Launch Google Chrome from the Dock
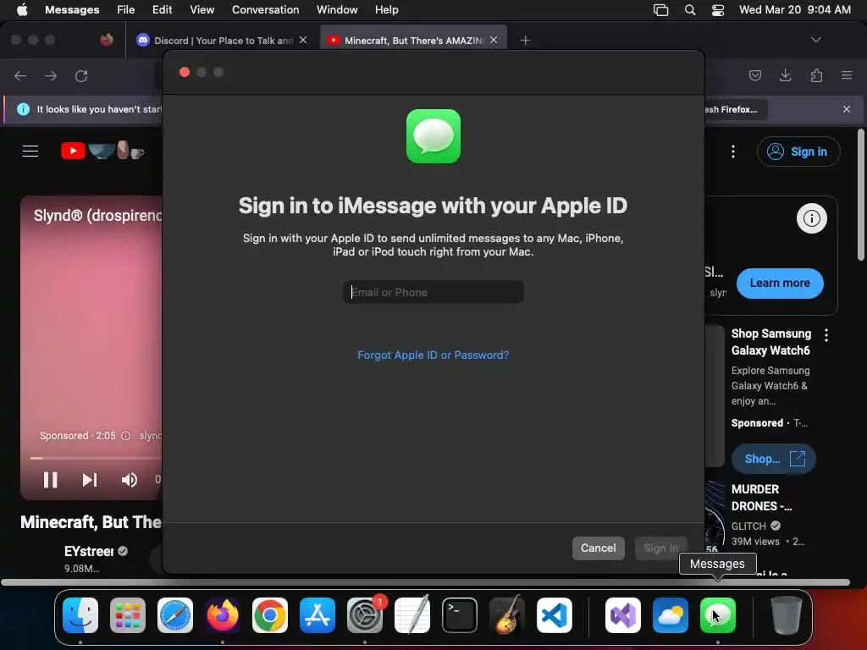Screen dimensions: 867x650 [x=270, y=615]
